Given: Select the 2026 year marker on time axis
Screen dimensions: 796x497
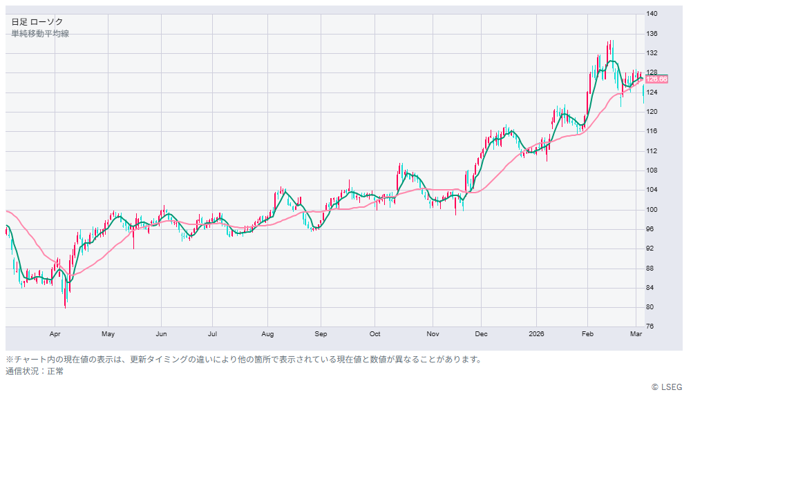Looking at the screenshot, I should point(536,334).
